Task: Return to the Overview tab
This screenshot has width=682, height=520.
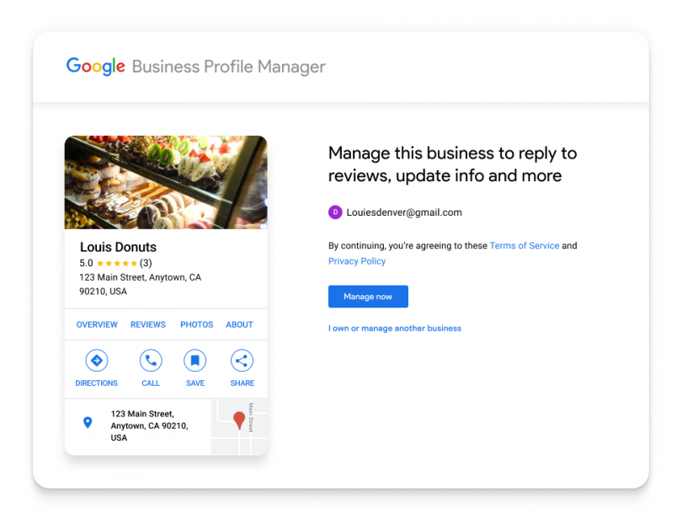Action: click(96, 324)
